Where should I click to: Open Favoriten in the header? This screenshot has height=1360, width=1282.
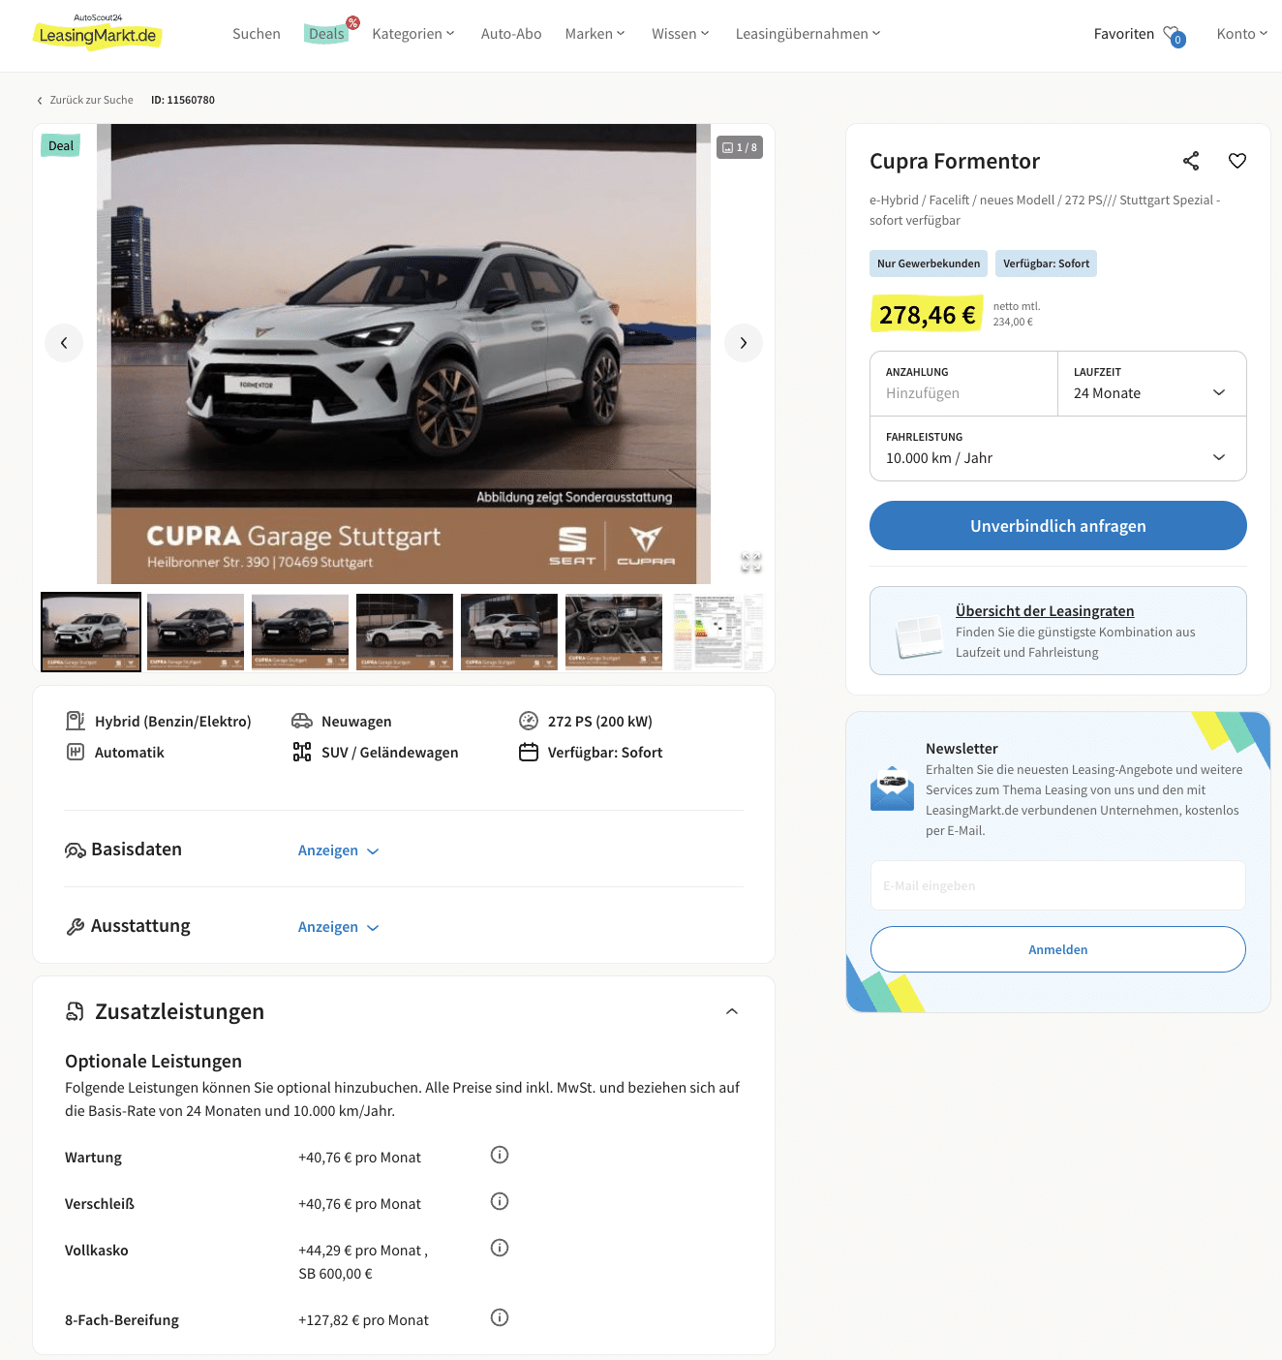coord(1124,34)
